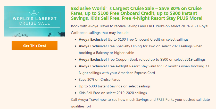Select Kids Sail Free on 2019-2020 sailings
Image resolution: width=216 pixels, height=109 pixels.
point(113,93)
